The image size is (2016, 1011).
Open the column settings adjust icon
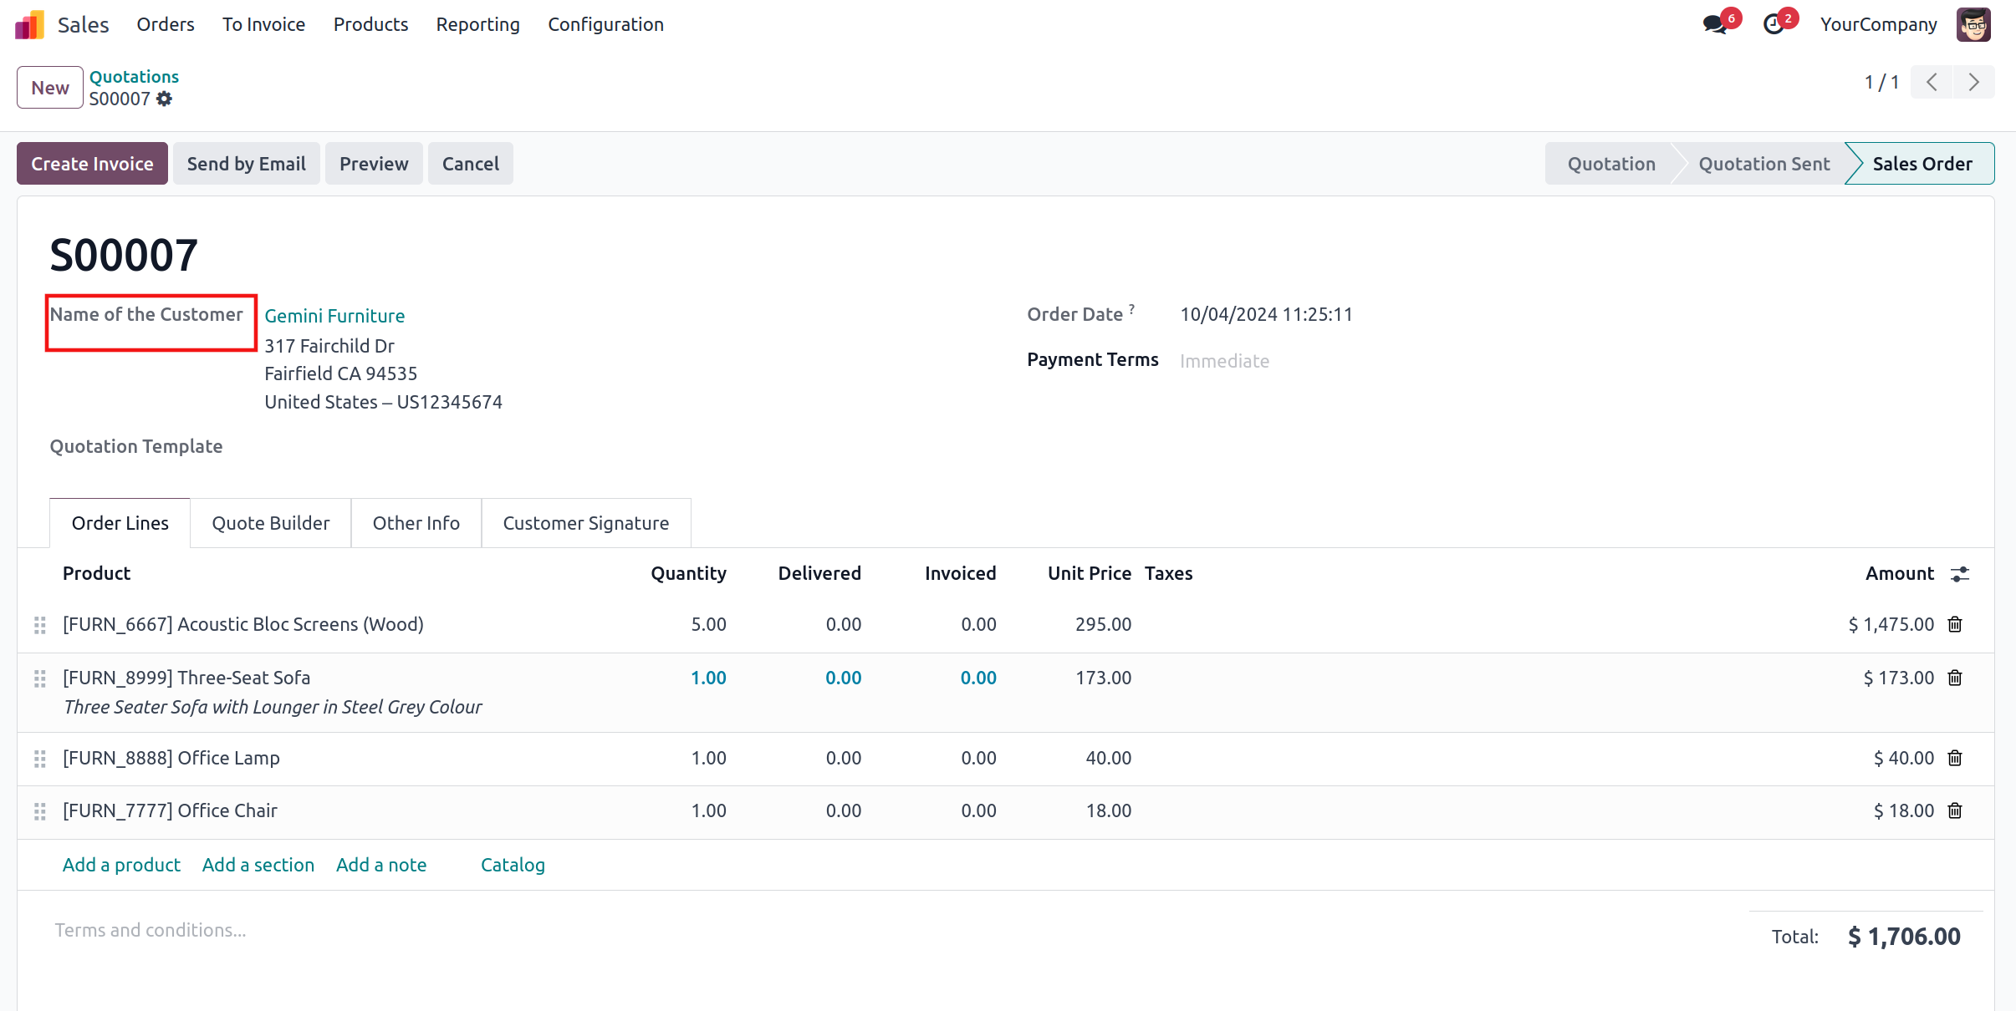pyautogui.click(x=1960, y=574)
